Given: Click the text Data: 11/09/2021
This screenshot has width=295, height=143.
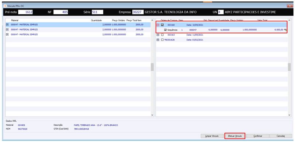Looking at the screenshot, I should click(195, 35).
